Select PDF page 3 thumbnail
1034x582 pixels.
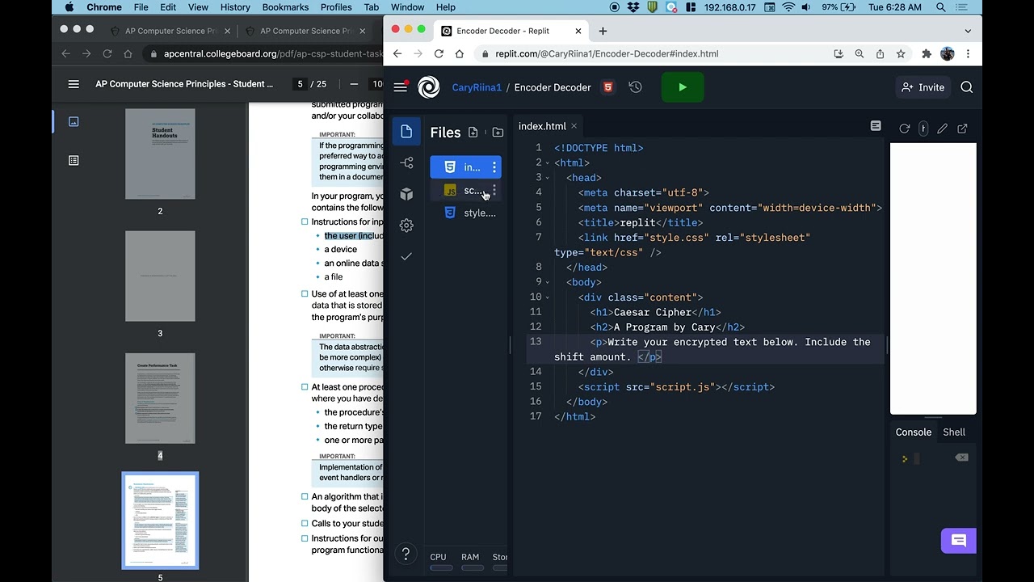pyautogui.click(x=160, y=276)
